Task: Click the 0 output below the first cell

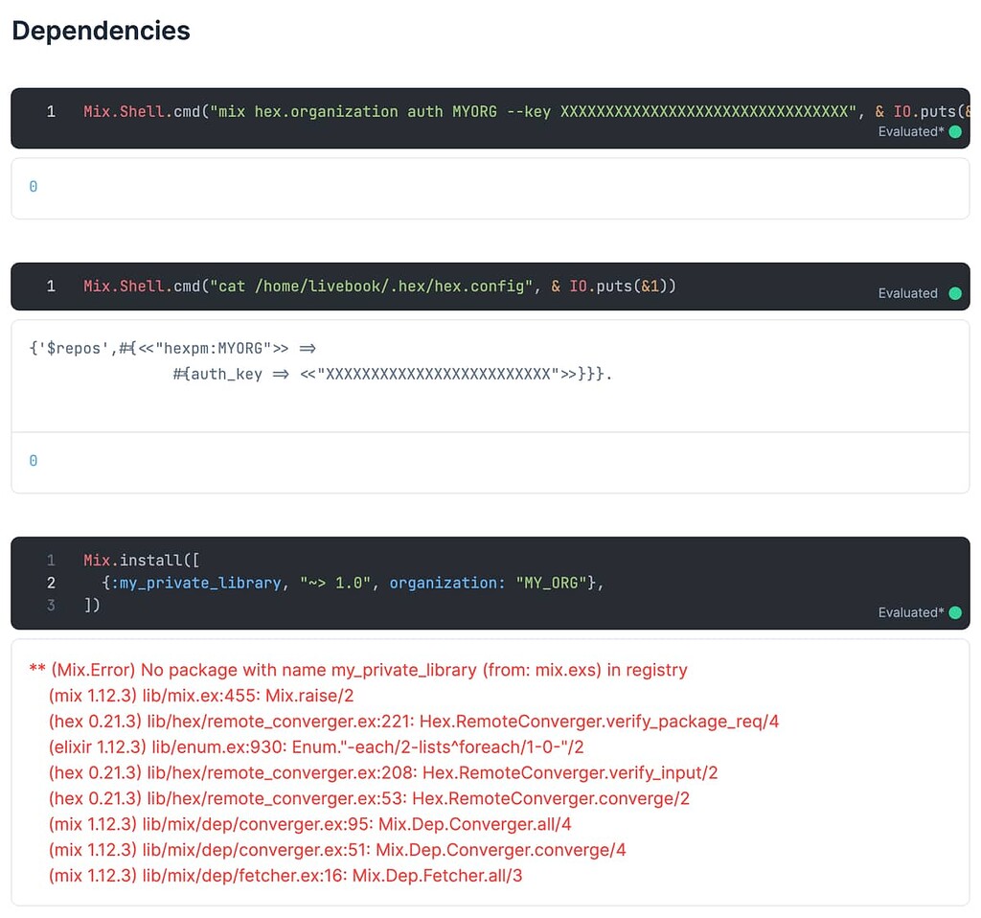Action: 34,186
